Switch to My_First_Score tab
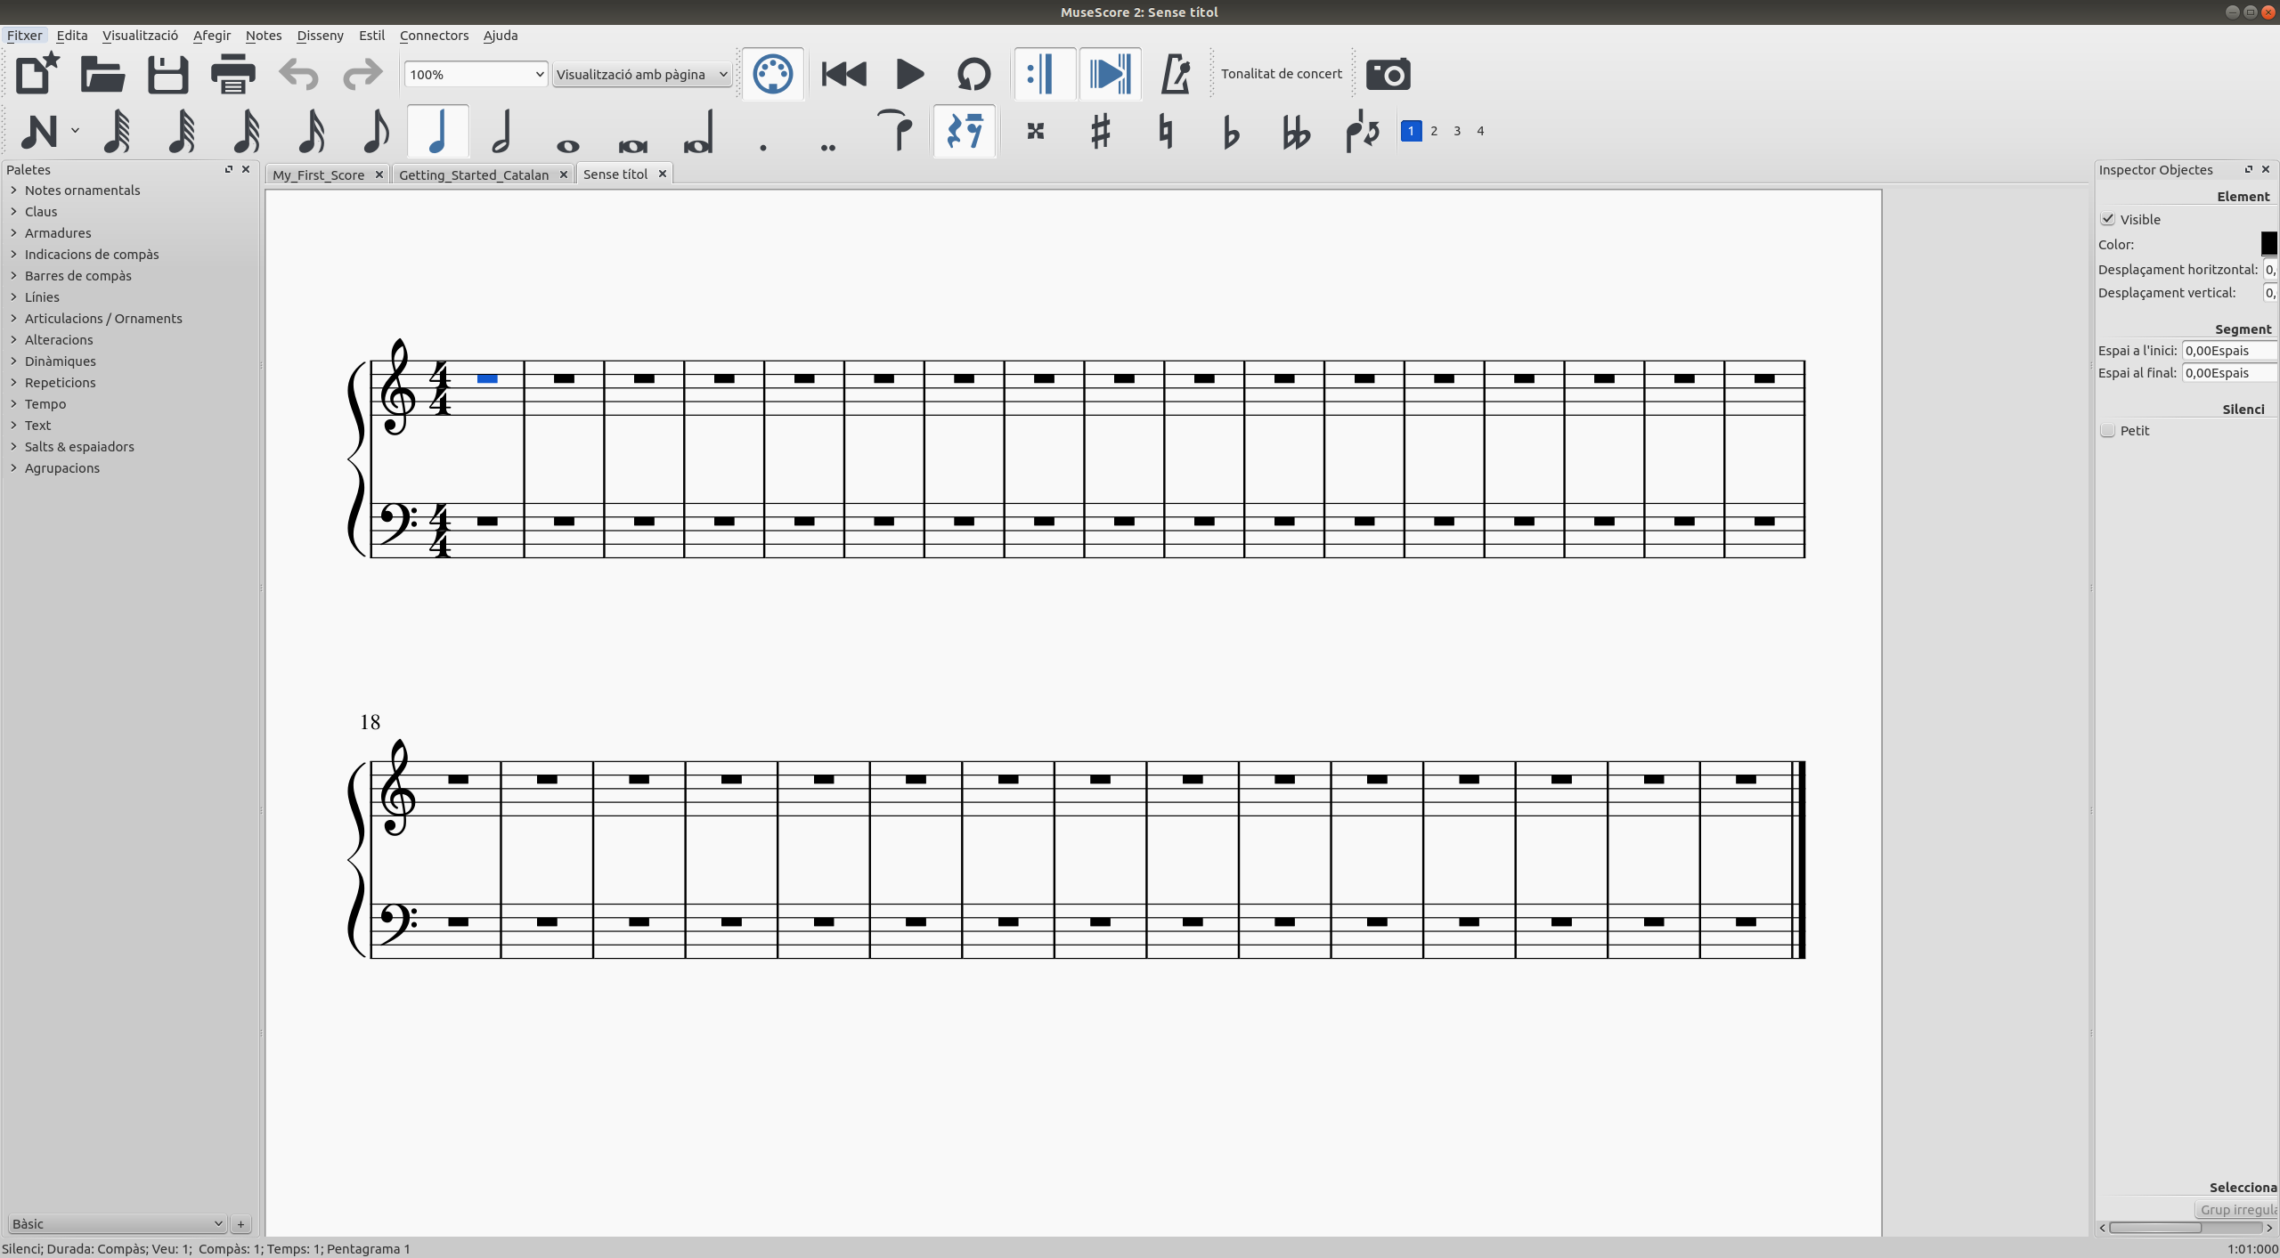The width and height of the screenshot is (2280, 1258). (x=318, y=174)
